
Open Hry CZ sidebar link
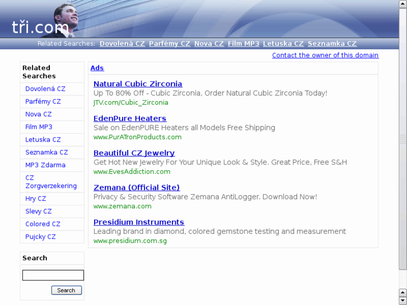pyautogui.click(x=36, y=199)
